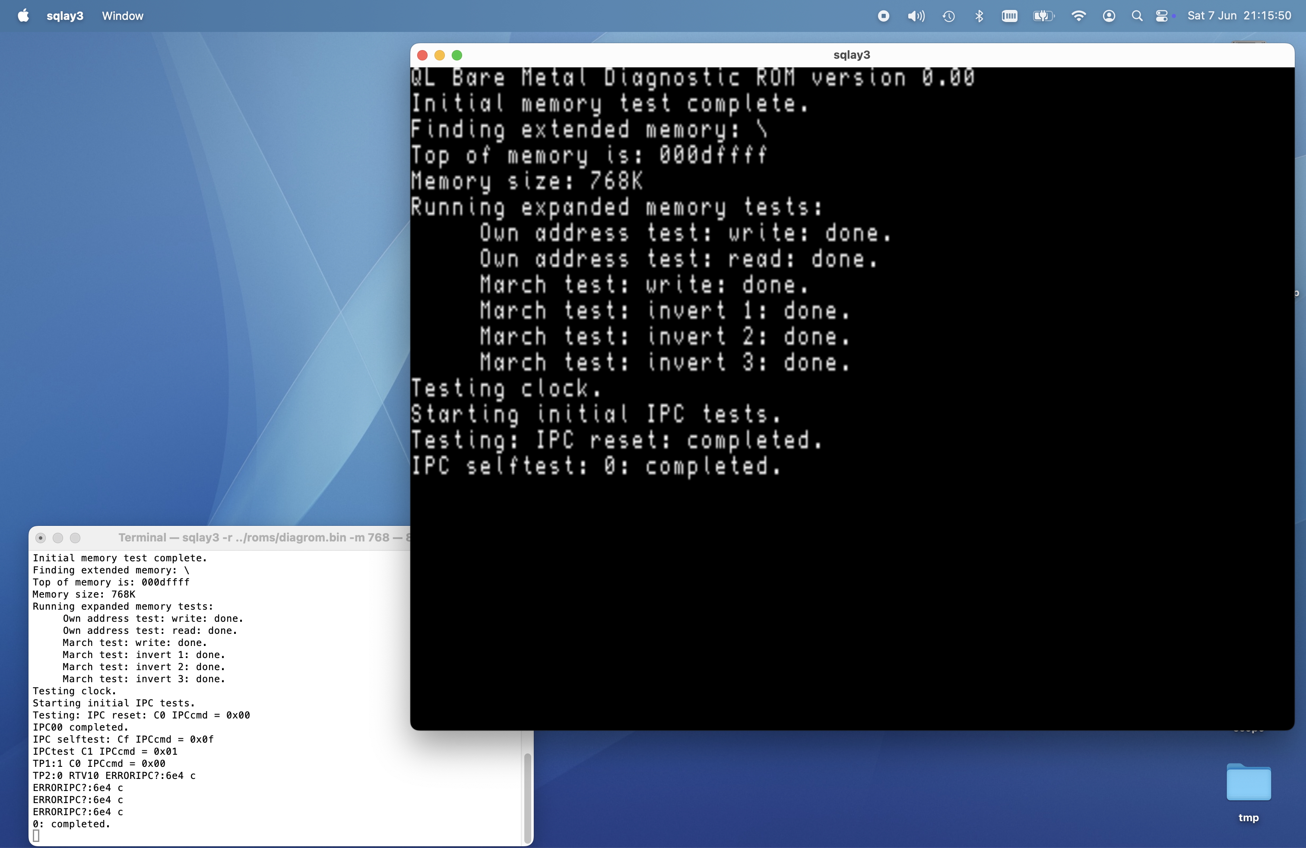The width and height of the screenshot is (1306, 848).
Task: Open the Wi-Fi menu bar icon
Action: click(x=1078, y=16)
